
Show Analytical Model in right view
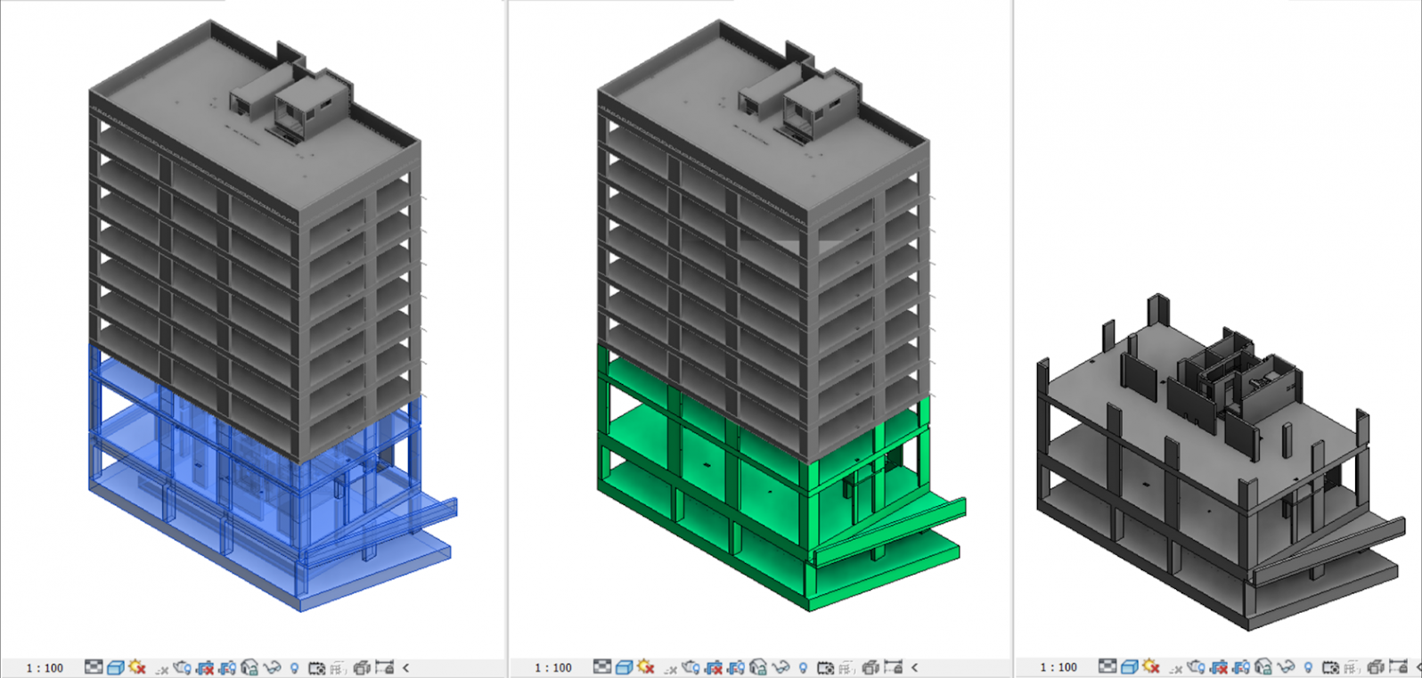[1353, 667]
